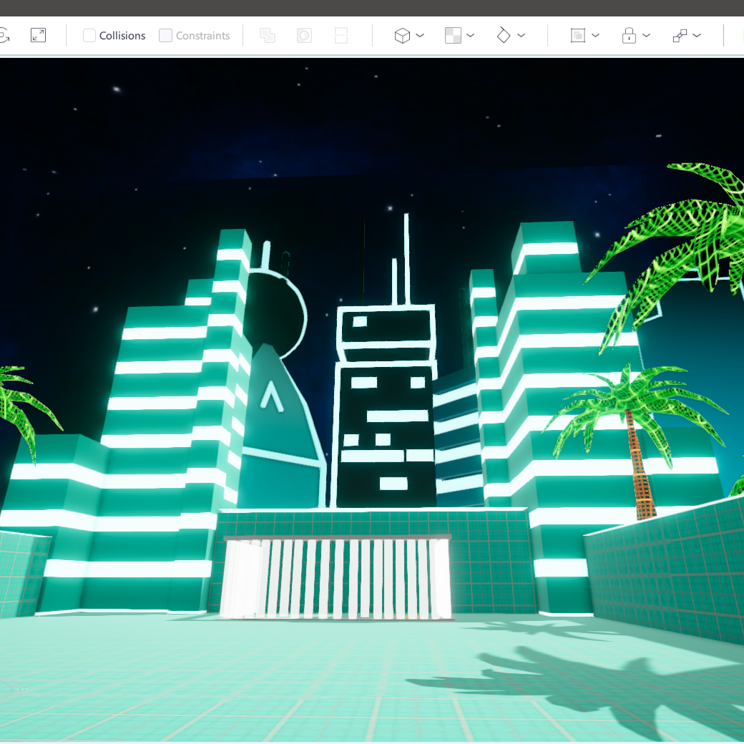Expand the Group dropdown arrow

pos(595,35)
